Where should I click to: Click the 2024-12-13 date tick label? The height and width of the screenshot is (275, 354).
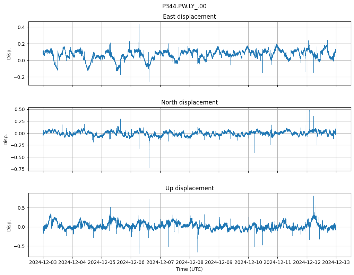point(336,263)
